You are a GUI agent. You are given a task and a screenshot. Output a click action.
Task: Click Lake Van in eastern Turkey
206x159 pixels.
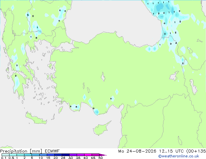174,76
